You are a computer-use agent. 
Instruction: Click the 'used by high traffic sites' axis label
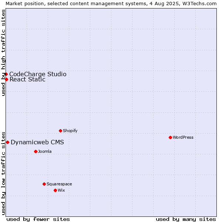click(3, 53)
